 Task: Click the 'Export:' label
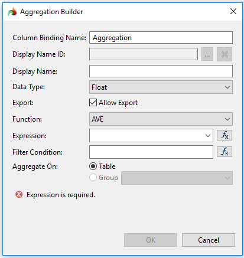23,103
